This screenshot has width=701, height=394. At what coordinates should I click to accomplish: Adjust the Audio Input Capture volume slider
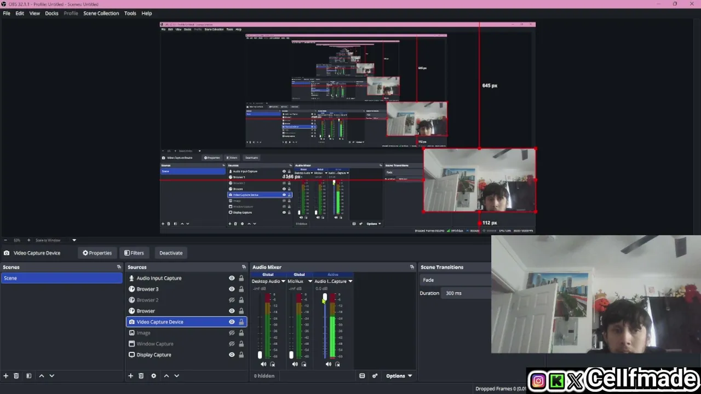325,297
